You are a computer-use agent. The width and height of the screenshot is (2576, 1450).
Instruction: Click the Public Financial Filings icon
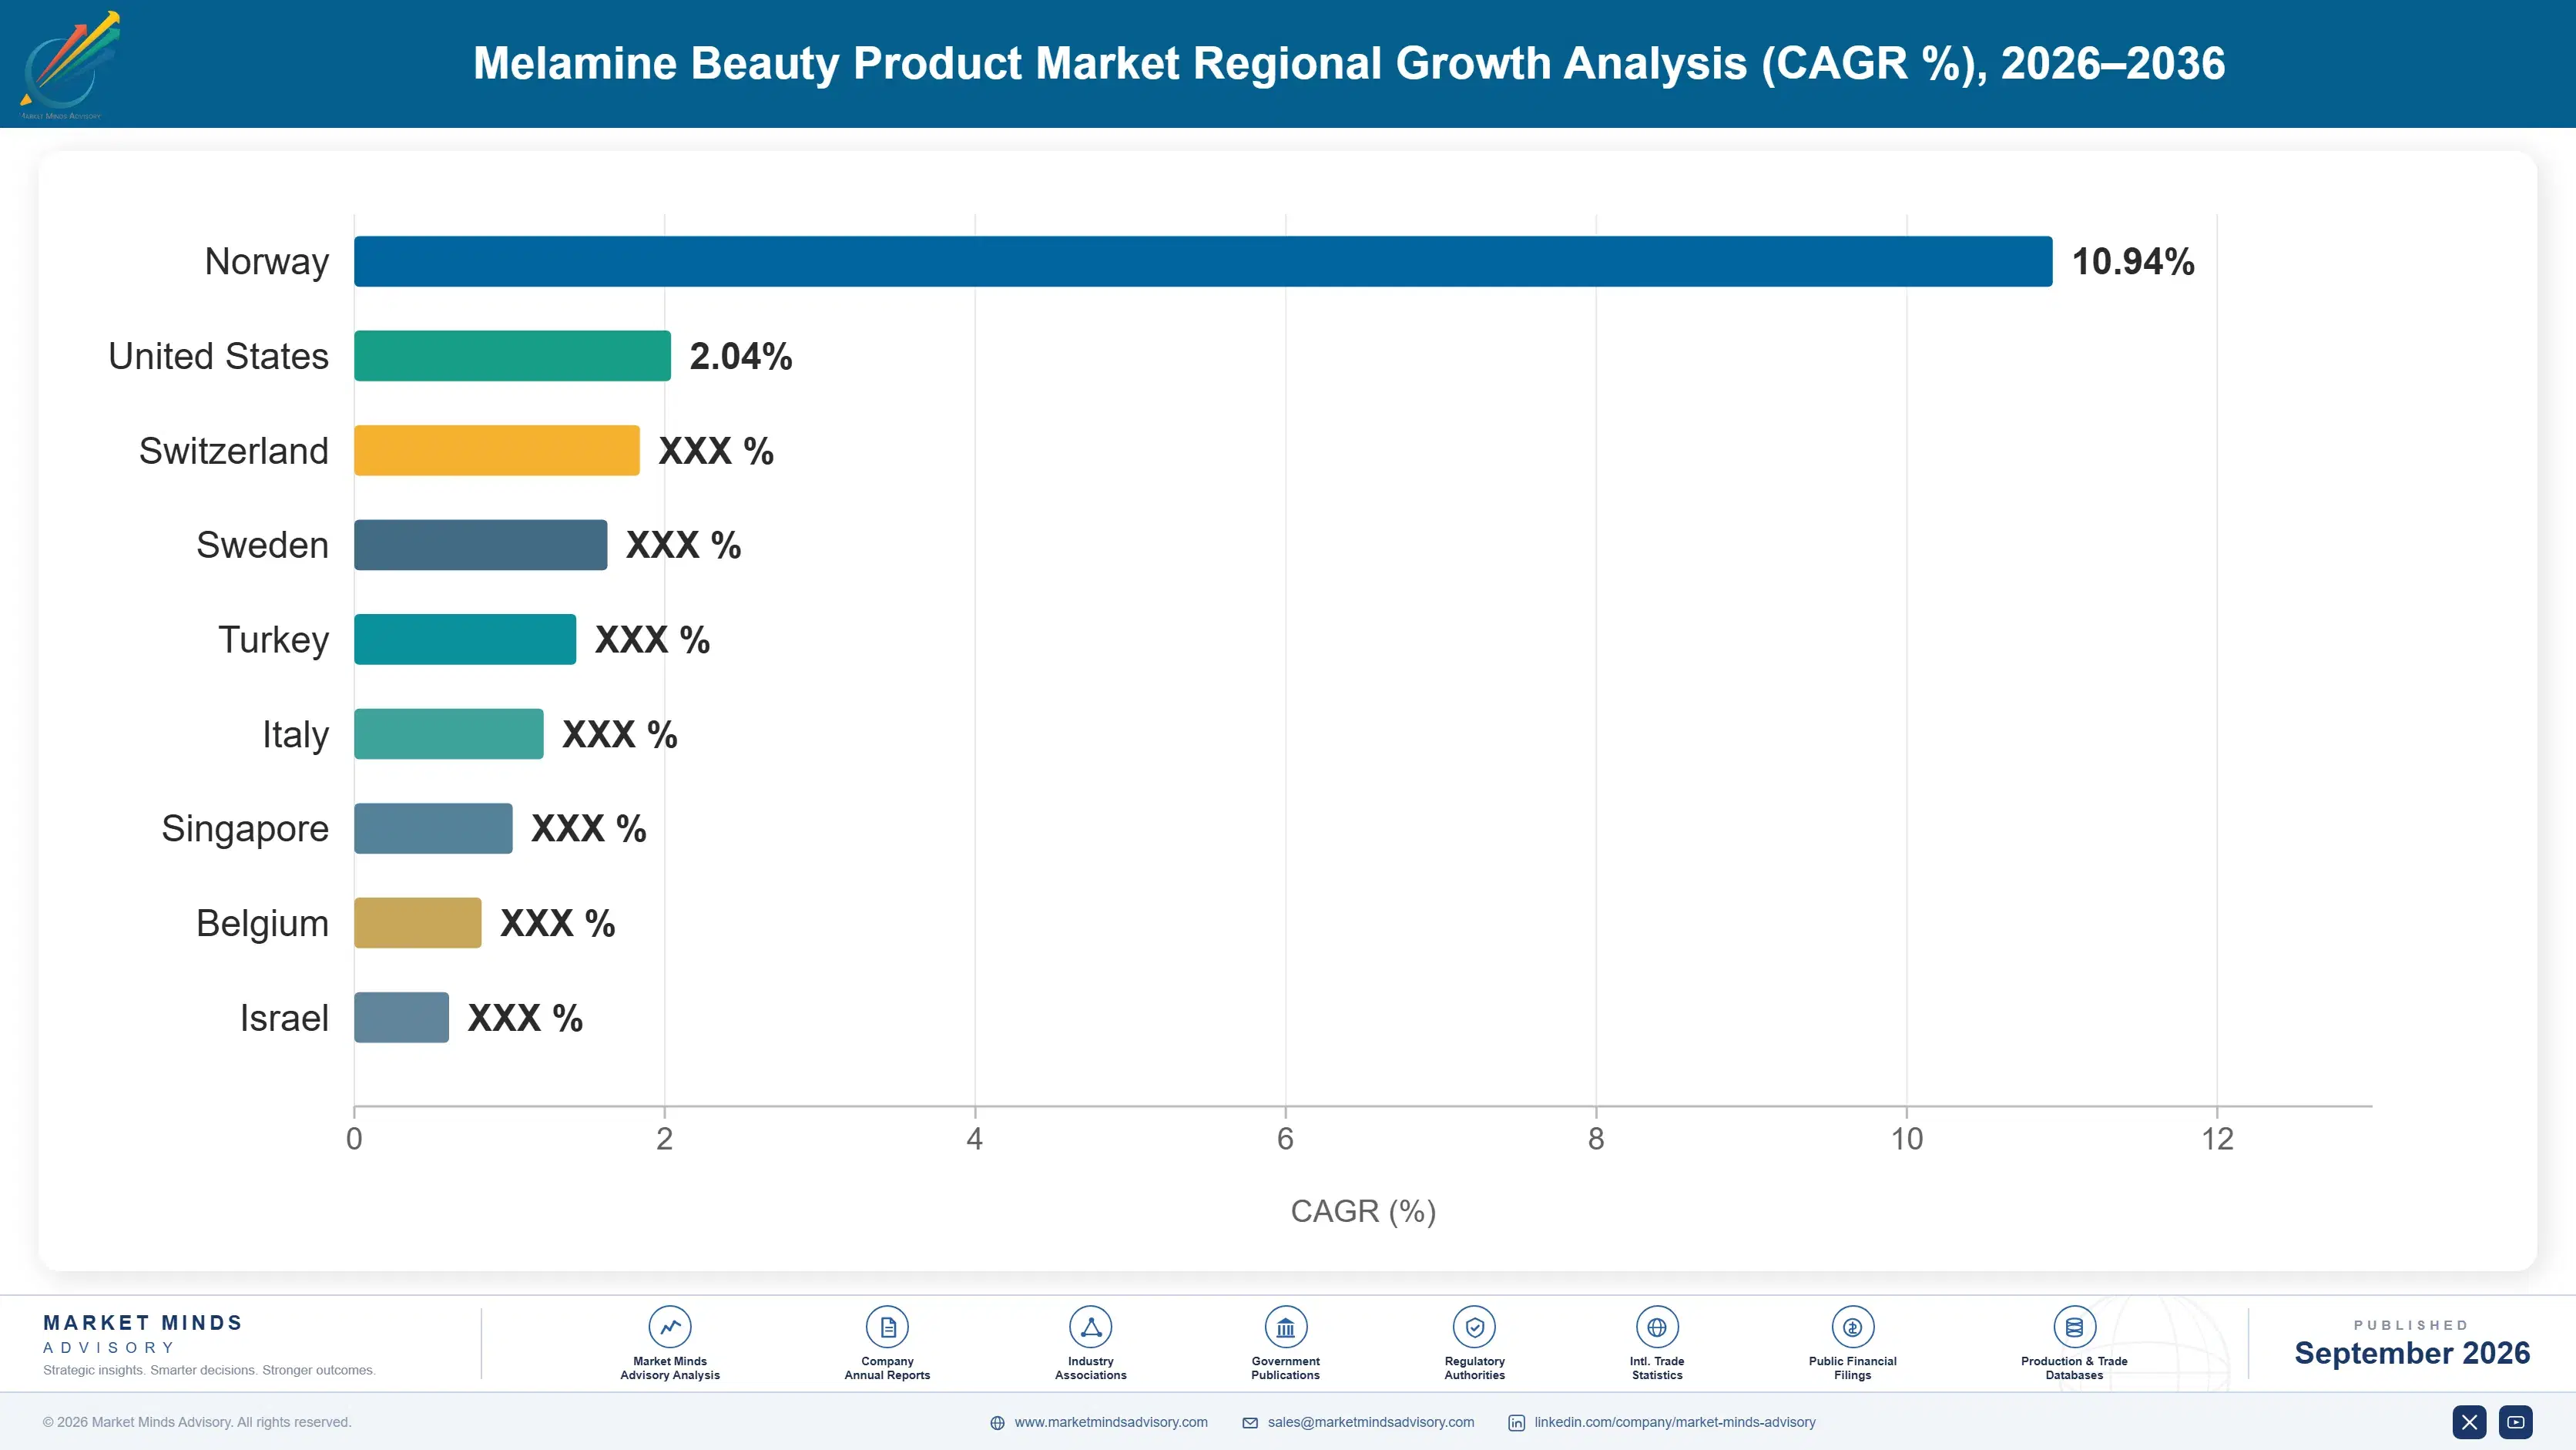(x=1852, y=1327)
